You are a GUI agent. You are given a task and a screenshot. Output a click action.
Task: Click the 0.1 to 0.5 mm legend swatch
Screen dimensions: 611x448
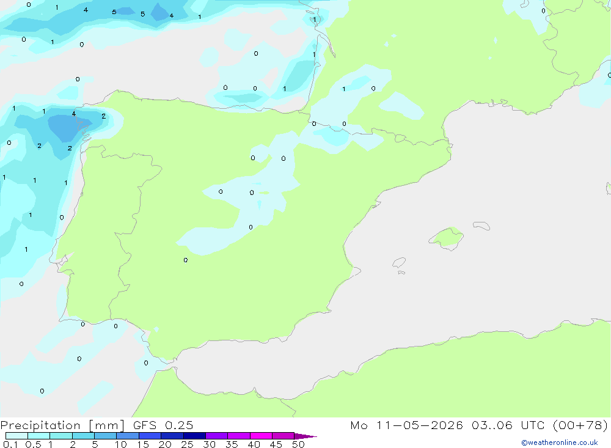[16, 436]
